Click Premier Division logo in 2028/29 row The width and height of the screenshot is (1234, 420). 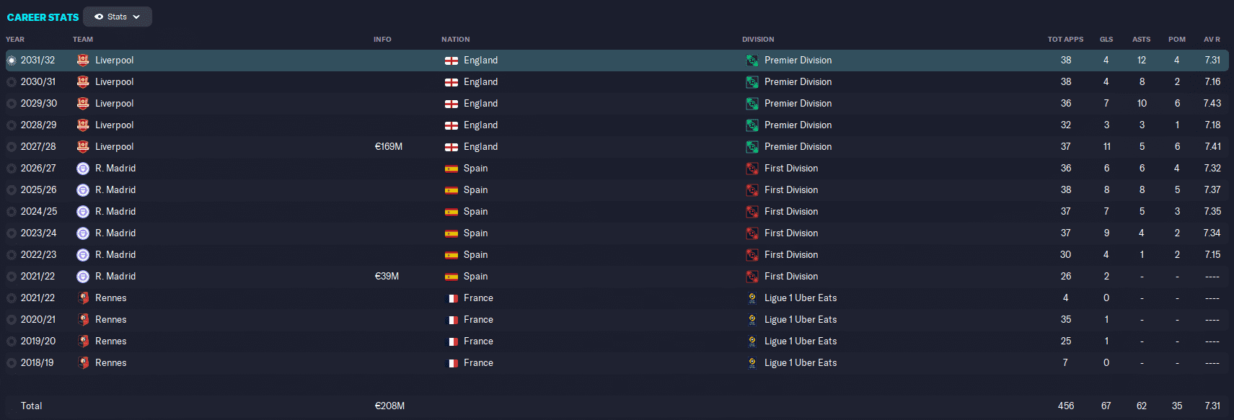point(752,125)
